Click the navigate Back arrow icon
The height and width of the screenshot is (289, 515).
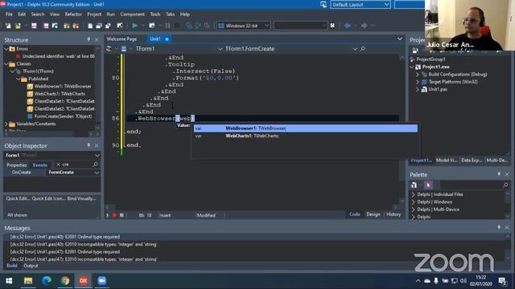(x=347, y=26)
